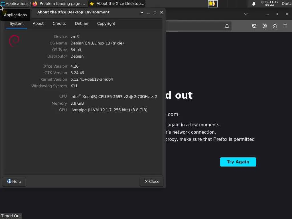This screenshot has height=219, width=292.
Task: Open the Firefox hamburger application menu
Action: [x=285, y=26]
